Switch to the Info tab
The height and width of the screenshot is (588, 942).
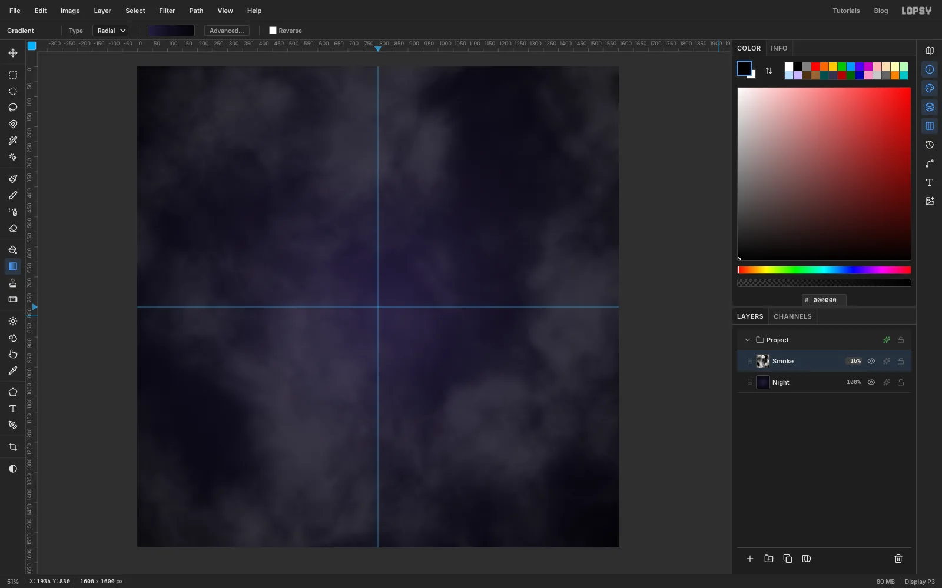pos(779,48)
